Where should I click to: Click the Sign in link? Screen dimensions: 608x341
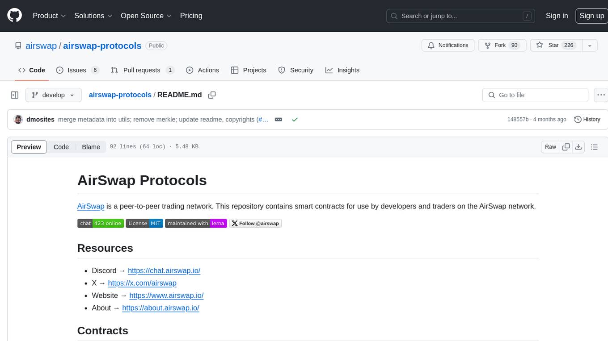(557, 16)
